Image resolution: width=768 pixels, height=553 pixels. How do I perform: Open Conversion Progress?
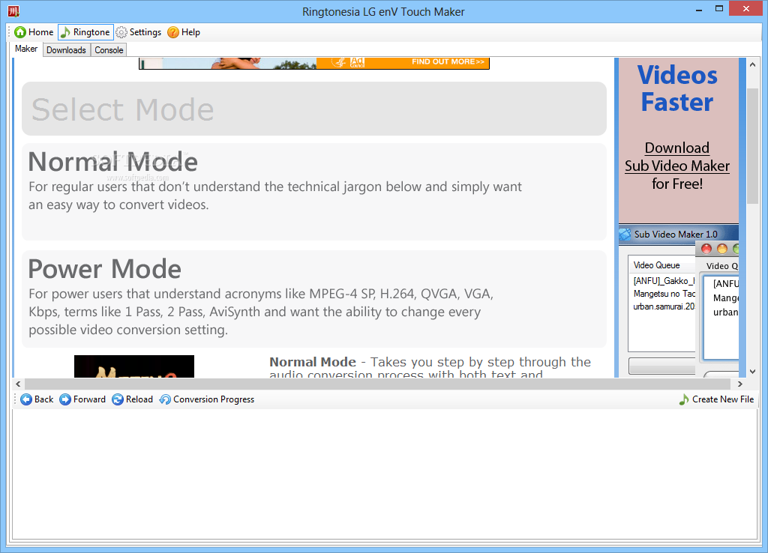(x=207, y=399)
